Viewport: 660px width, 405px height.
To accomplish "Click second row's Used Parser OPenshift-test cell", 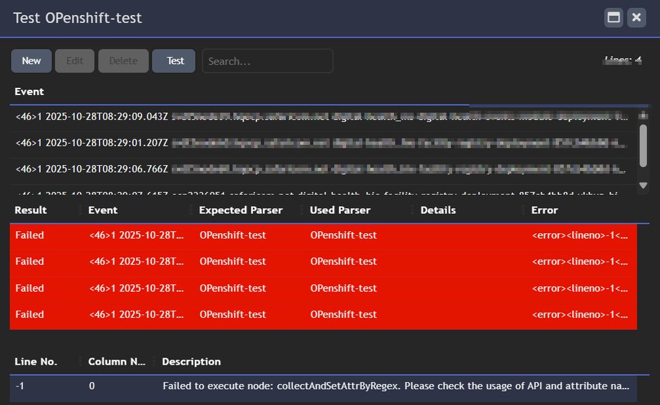I will [x=344, y=262].
